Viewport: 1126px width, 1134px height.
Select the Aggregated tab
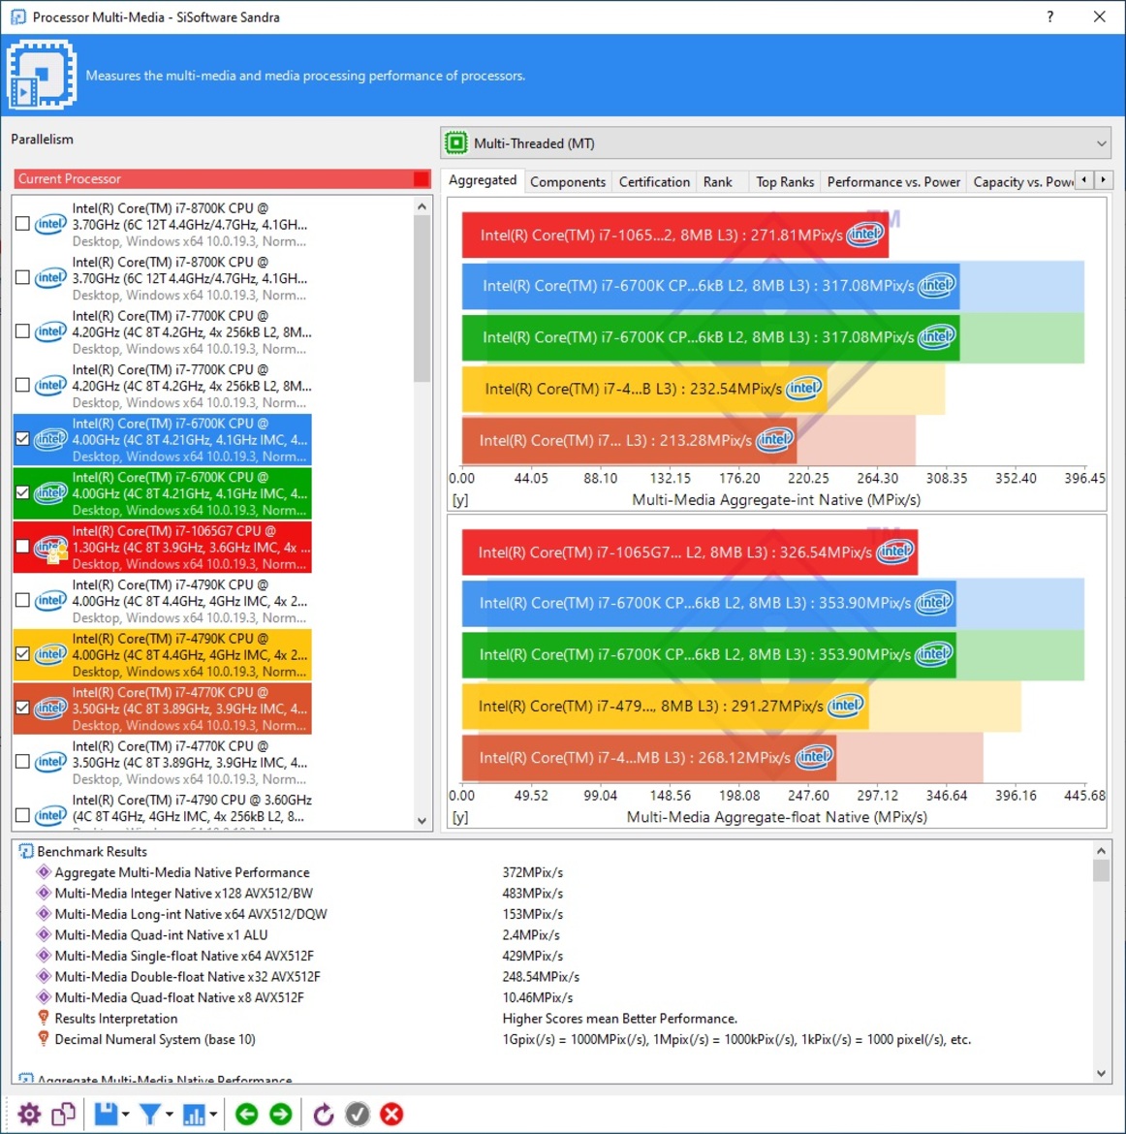(483, 180)
